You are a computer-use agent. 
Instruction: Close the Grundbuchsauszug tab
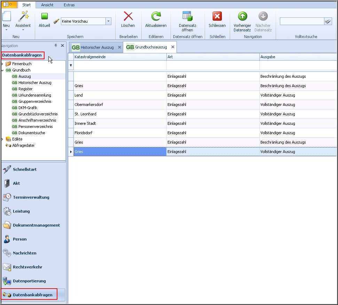173,47
